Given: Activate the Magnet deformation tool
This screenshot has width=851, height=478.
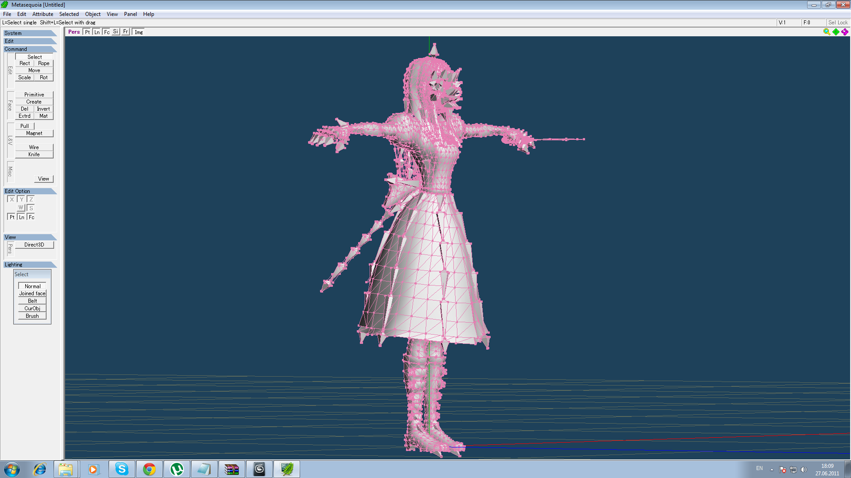Looking at the screenshot, I should (x=34, y=133).
